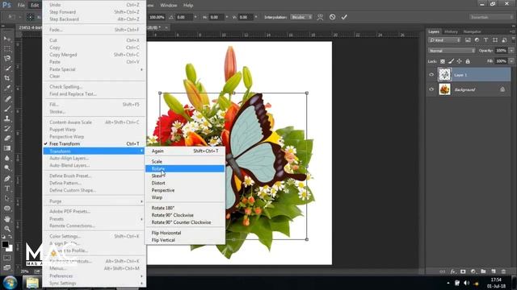517x290 pixels.
Task: Click the background color swatch
Action: tap(11, 249)
